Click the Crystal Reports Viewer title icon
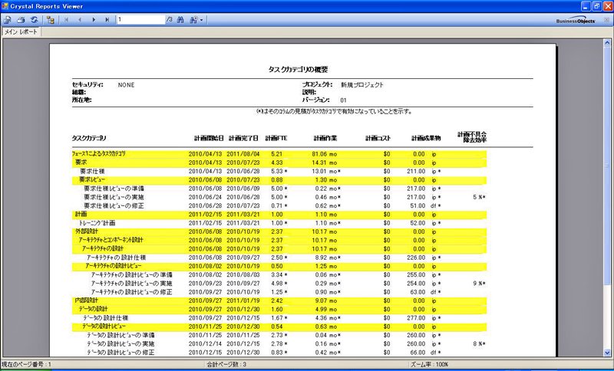Screen dimensions: 614x371 (5, 6)
